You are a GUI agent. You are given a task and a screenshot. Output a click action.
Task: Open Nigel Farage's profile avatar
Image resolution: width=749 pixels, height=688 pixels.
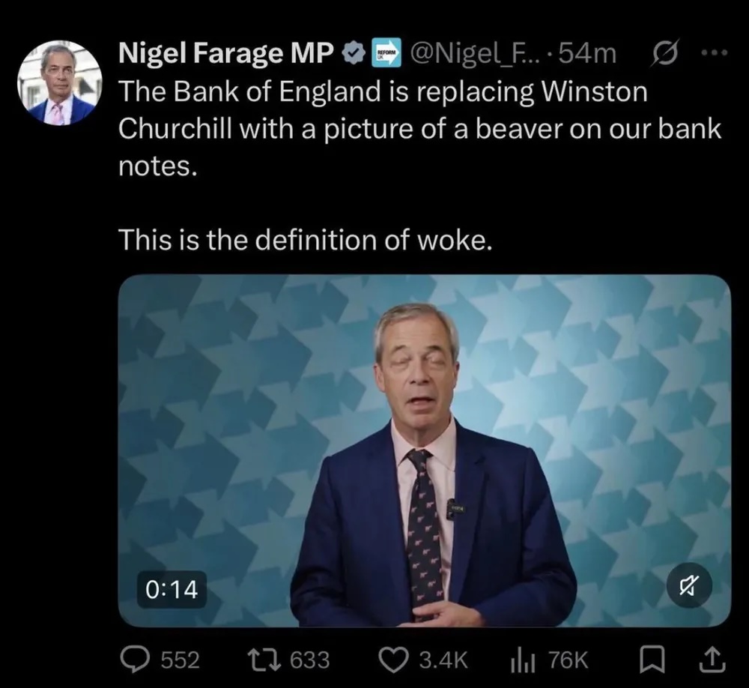pyautogui.click(x=59, y=82)
